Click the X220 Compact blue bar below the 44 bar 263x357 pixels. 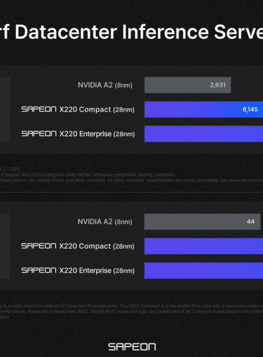tap(204, 246)
